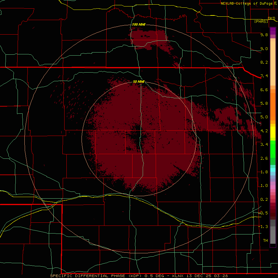Screen dimensions: 278x278
Task: Click the 0.2 value on color scale
Action: pyautogui.click(x=264, y=200)
